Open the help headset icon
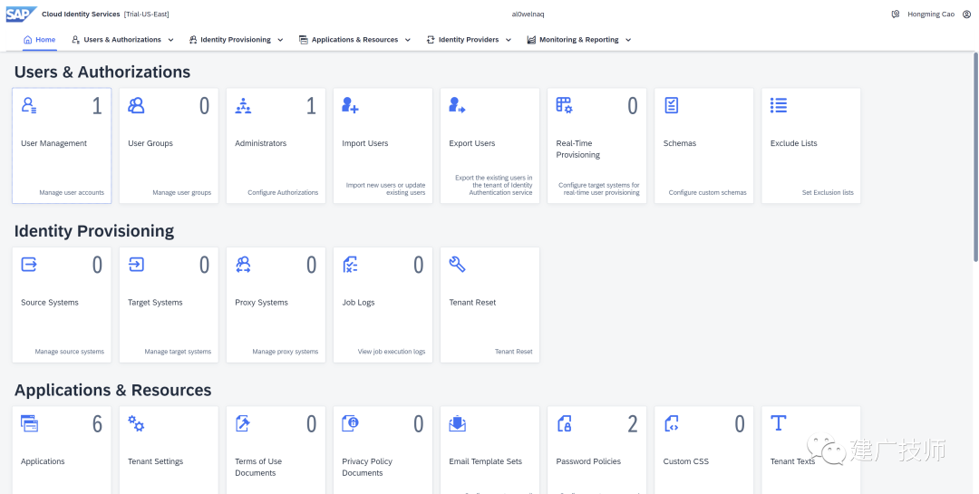Image resolution: width=979 pixels, height=494 pixels. tap(896, 14)
